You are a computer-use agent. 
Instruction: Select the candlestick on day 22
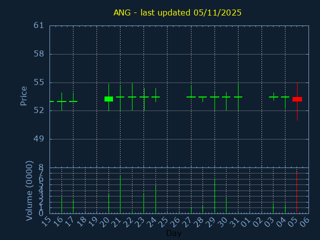pos(132,96)
